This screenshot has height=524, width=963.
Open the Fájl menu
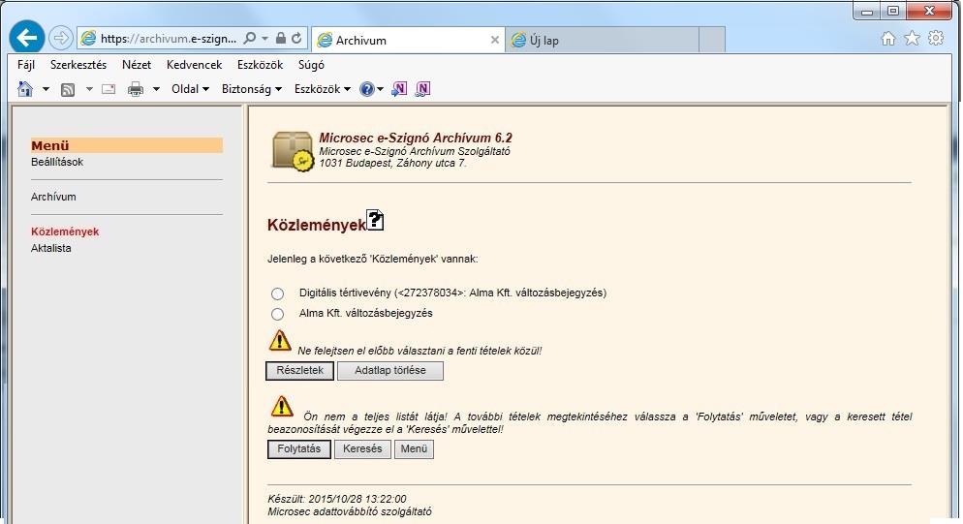point(26,65)
